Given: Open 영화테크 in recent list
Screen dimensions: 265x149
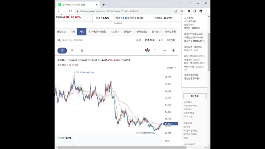Looking at the screenshot, I should (x=188, y=124).
